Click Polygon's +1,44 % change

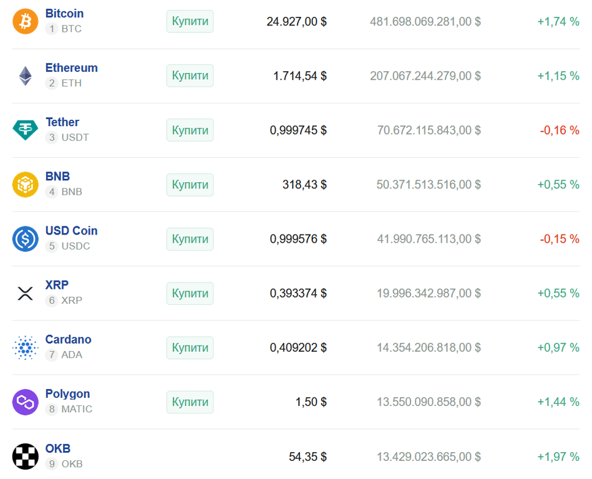tap(558, 402)
